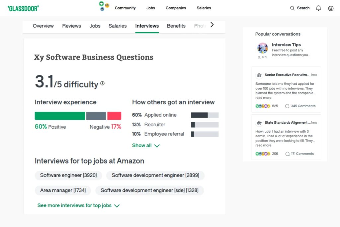Switch to the Reviews tab
Screen dimensions: 340x227
[x=71, y=26]
